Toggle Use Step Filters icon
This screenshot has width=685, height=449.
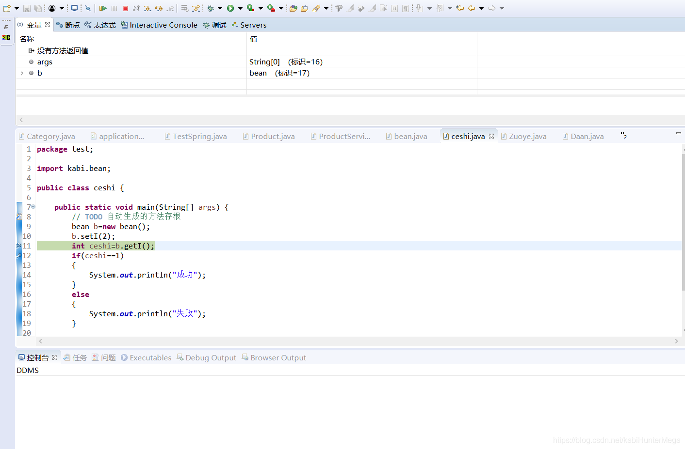click(x=196, y=8)
